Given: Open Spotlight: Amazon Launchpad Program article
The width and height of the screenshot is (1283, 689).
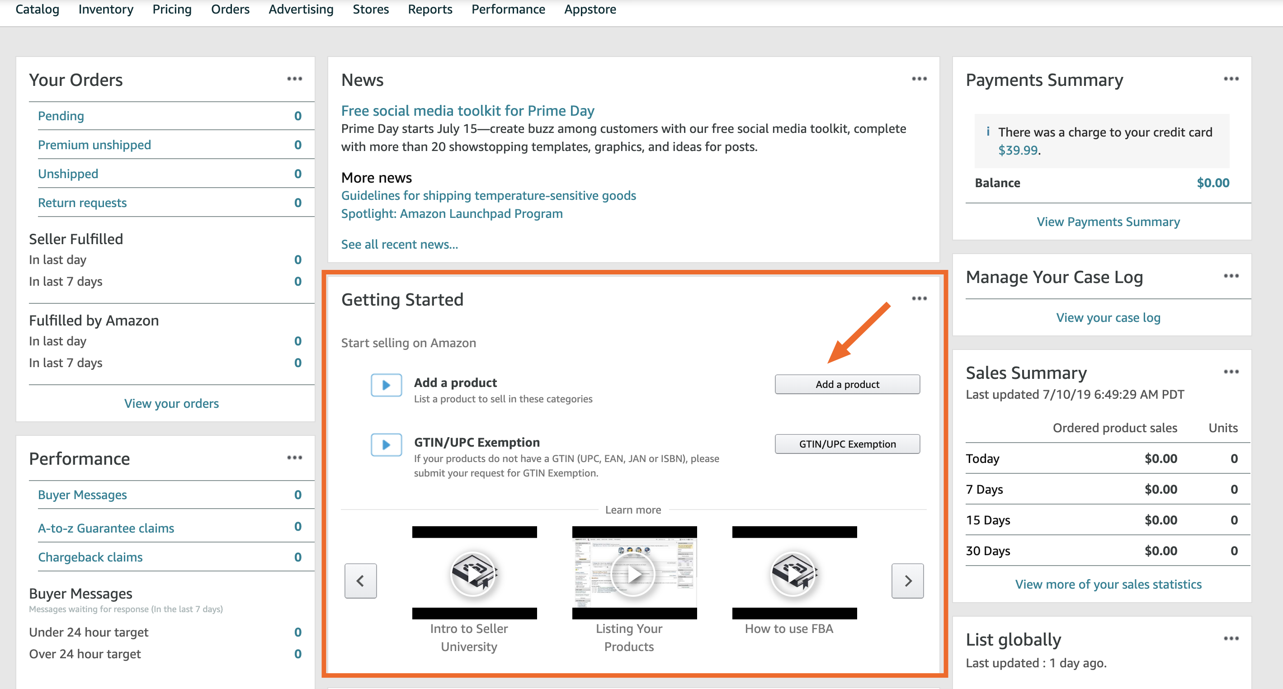Looking at the screenshot, I should (x=452, y=213).
